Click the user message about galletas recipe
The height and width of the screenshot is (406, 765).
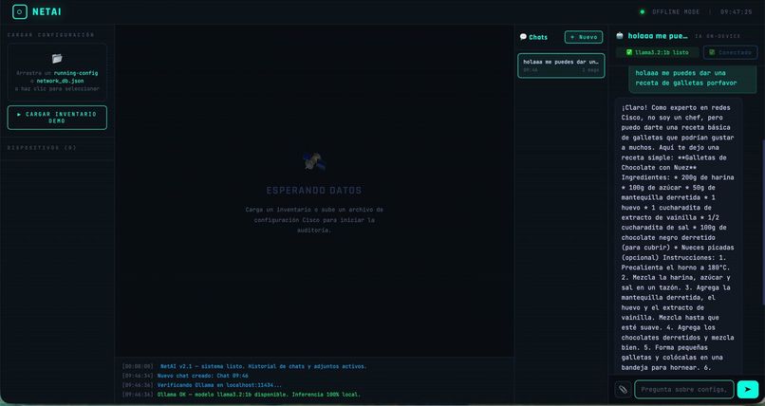[693, 78]
